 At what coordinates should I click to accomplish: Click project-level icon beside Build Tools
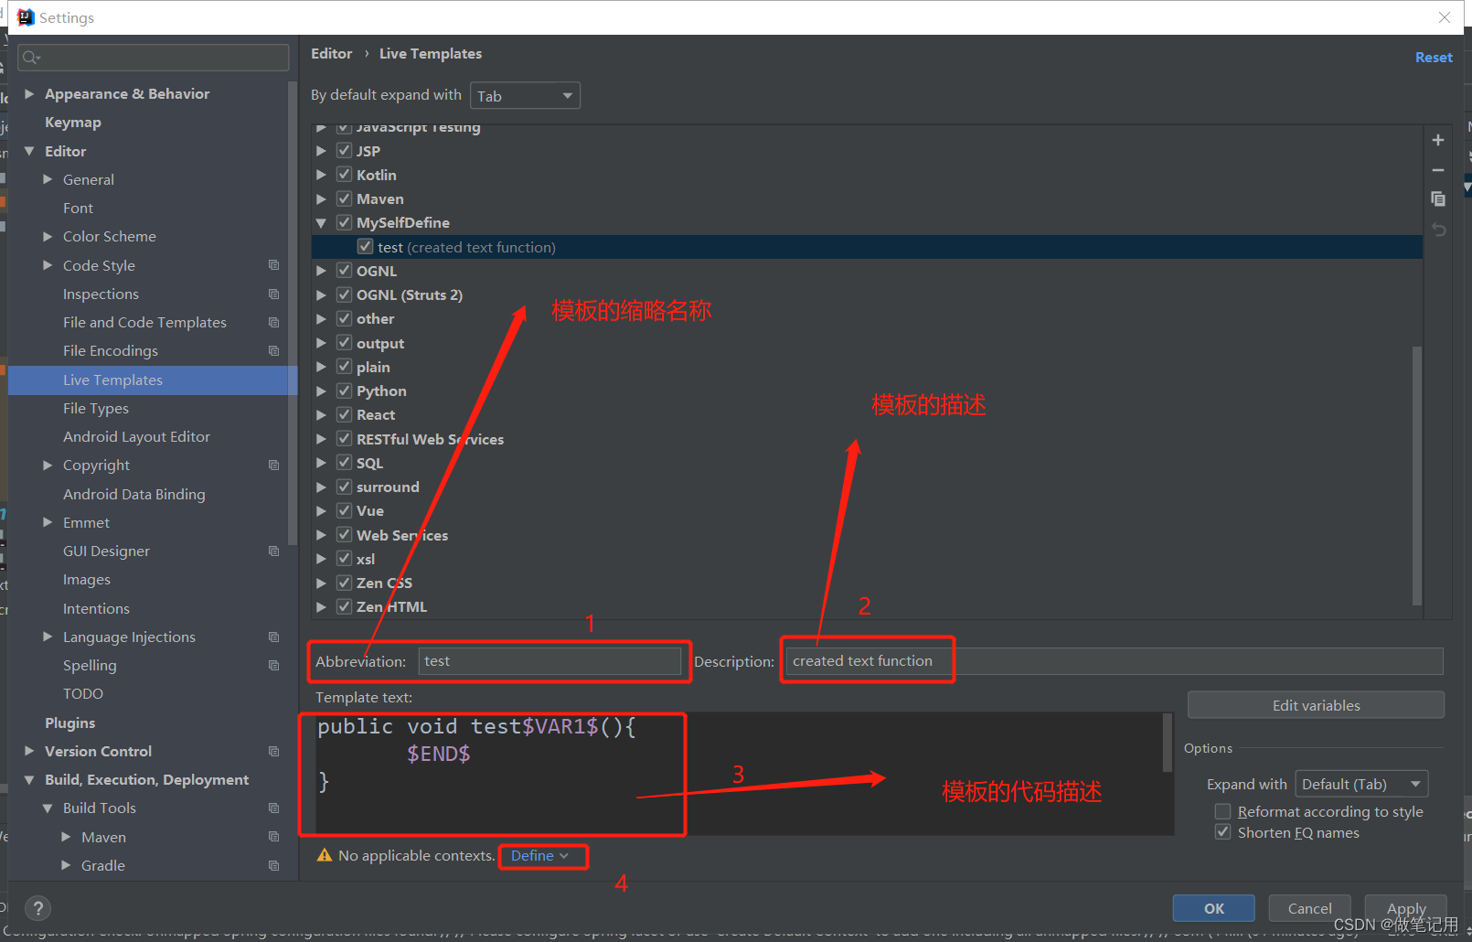pos(273,808)
